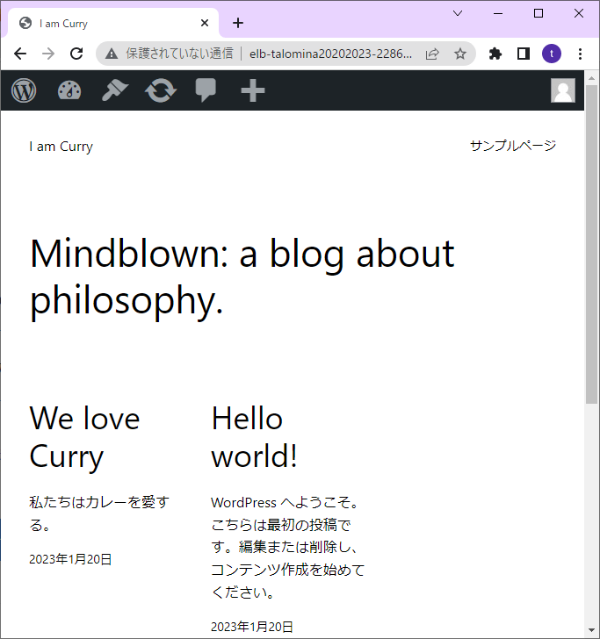Image resolution: width=600 pixels, height=639 pixels.
Task: Close the 'I am Curry' tab
Action: tap(205, 23)
